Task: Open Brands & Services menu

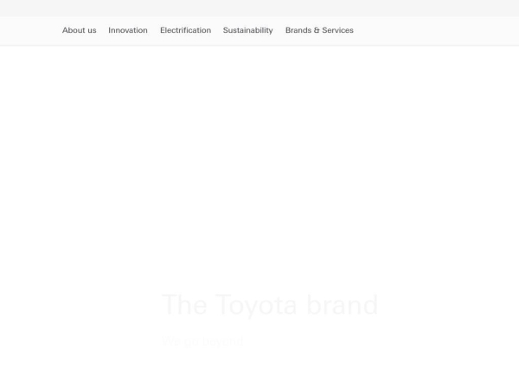Action: 319,30
